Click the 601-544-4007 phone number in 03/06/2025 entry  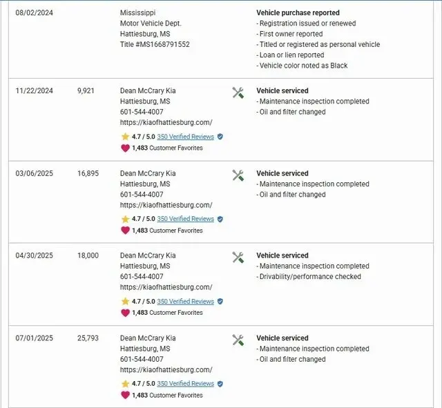pyautogui.click(x=142, y=195)
